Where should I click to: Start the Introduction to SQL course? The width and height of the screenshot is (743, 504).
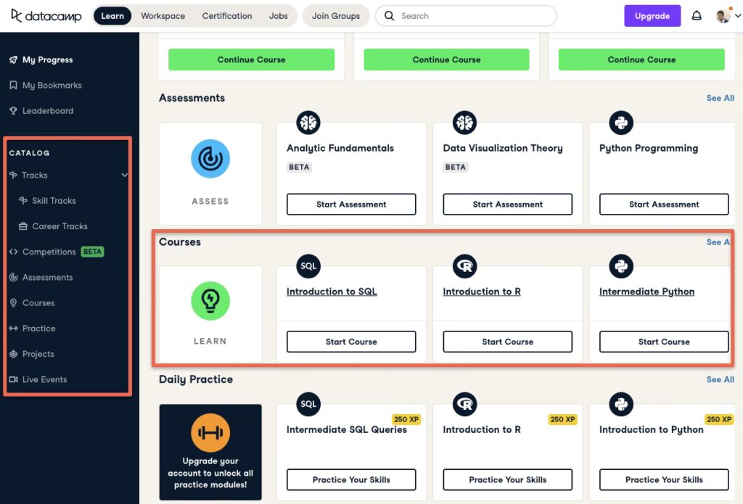coord(351,342)
